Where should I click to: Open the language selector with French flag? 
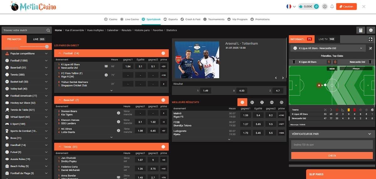(291, 7)
